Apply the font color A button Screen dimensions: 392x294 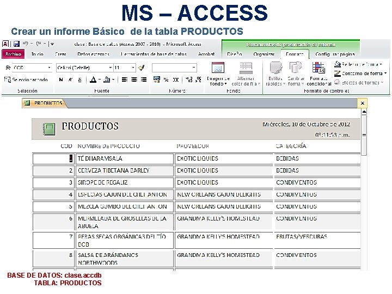pyautogui.click(x=93, y=79)
